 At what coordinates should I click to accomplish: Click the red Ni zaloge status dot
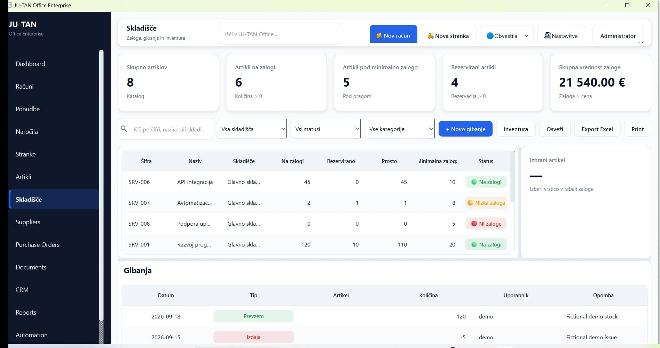click(474, 224)
